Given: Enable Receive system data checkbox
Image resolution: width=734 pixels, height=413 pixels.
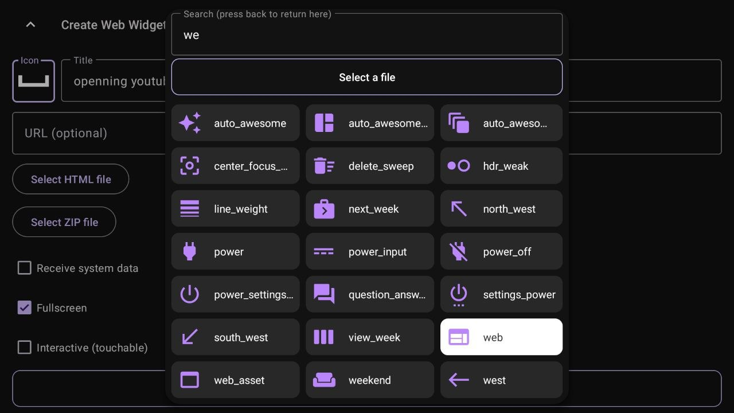Looking at the screenshot, I should point(25,268).
